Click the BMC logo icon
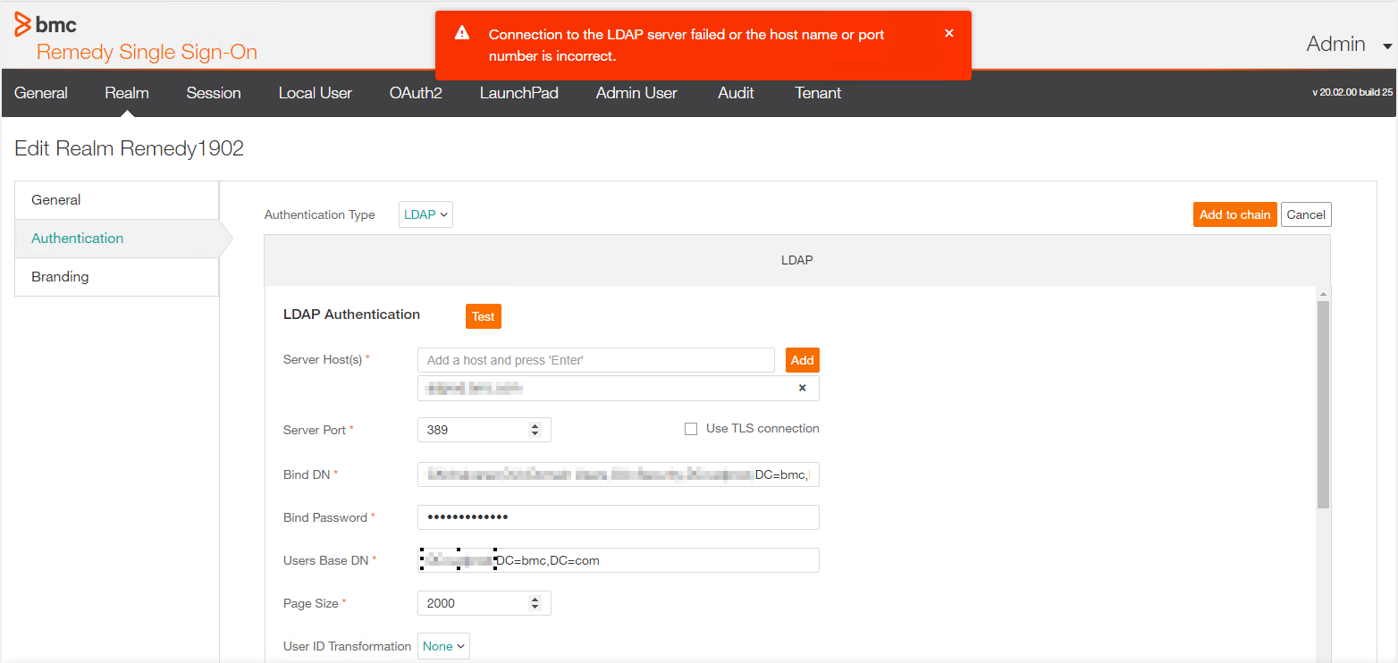The height and width of the screenshot is (663, 1398). pos(22,24)
